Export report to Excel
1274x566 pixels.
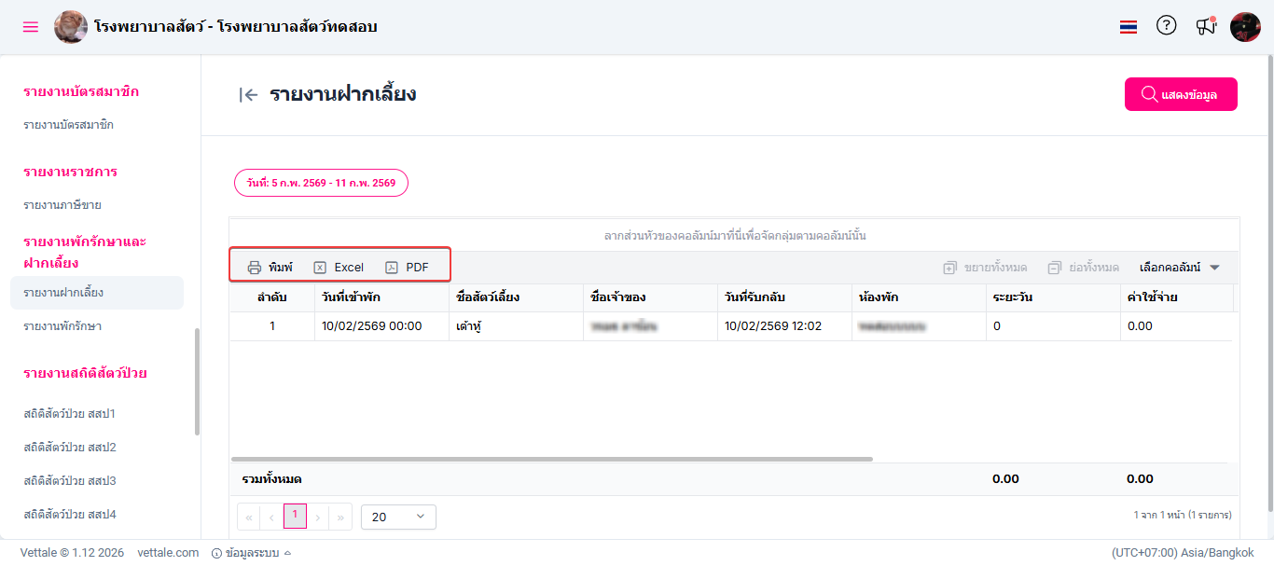pos(339,267)
